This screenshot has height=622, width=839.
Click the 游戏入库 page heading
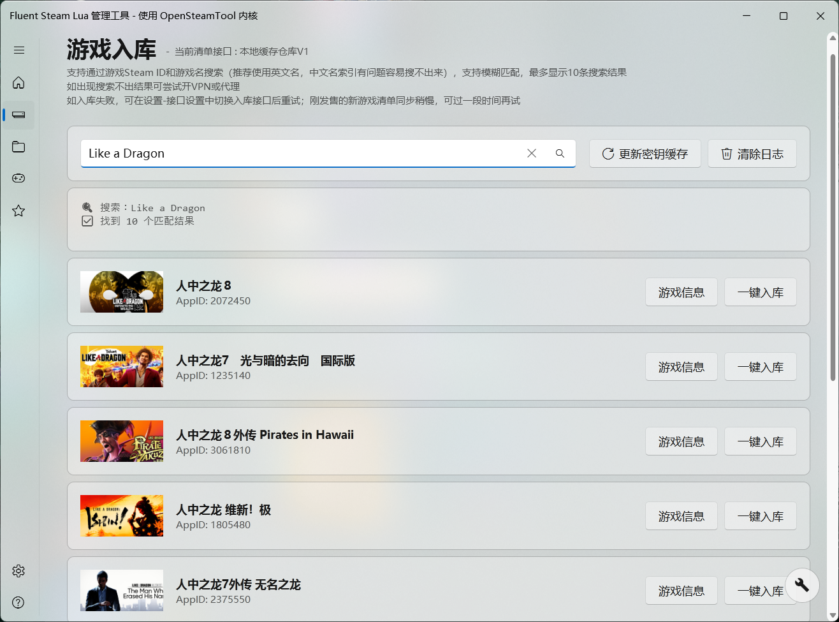(112, 50)
